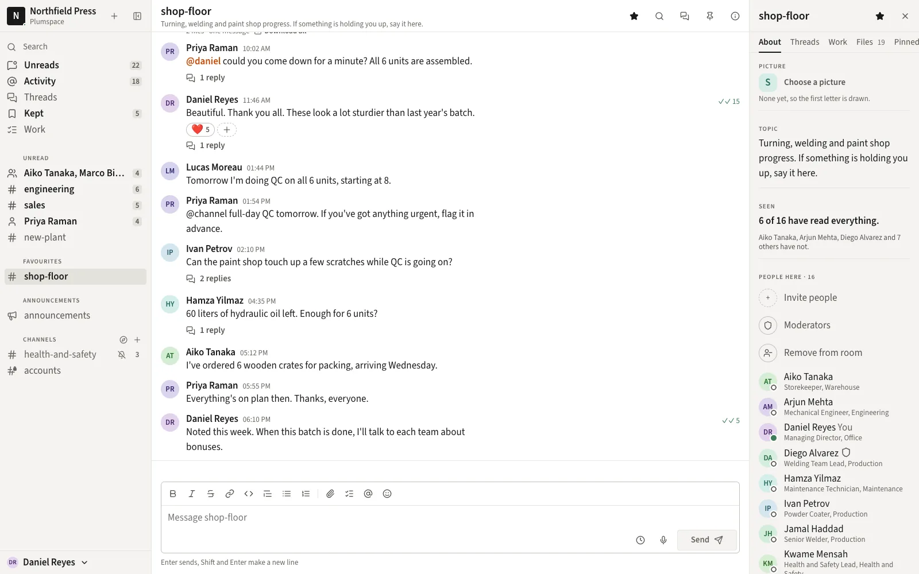Switch to the Files tab in panel
The width and height of the screenshot is (919, 574).
(870, 42)
